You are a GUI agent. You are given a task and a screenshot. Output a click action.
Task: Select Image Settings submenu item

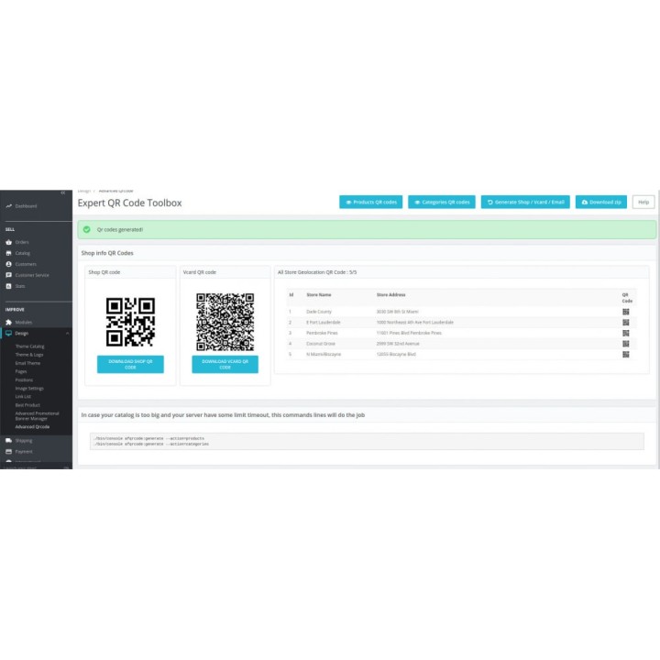click(x=29, y=389)
